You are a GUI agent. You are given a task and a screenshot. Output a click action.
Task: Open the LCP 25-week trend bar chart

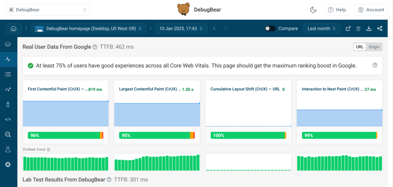pyautogui.click(x=157, y=162)
